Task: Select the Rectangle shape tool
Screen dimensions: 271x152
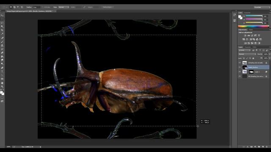Action: point(2,79)
